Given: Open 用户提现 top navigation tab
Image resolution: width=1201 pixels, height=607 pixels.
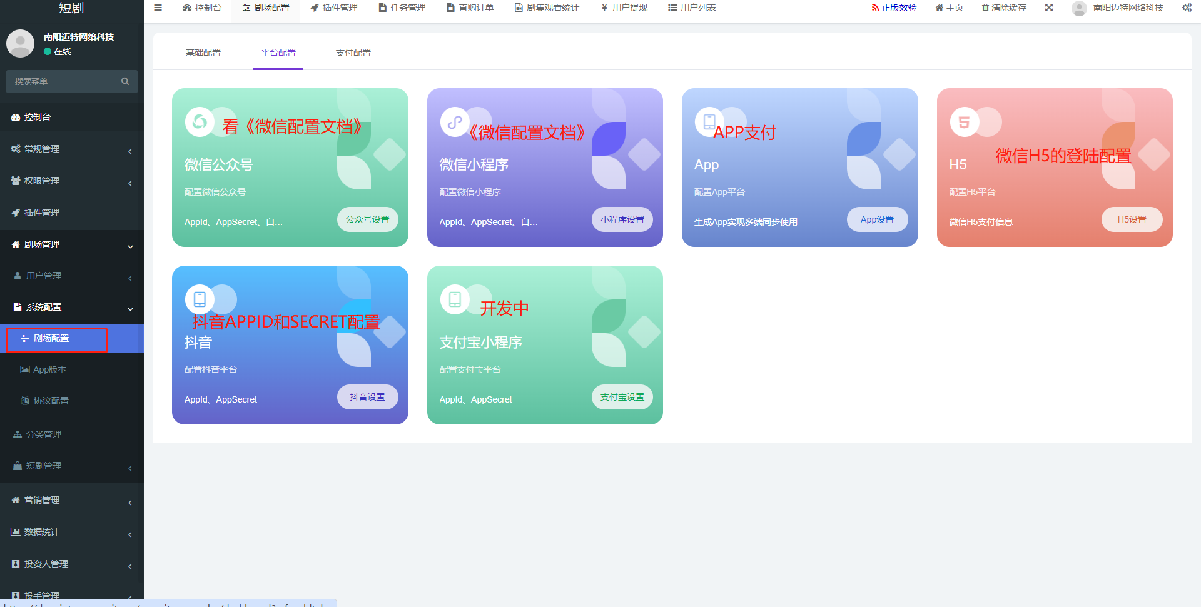Looking at the screenshot, I should point(624,8).
